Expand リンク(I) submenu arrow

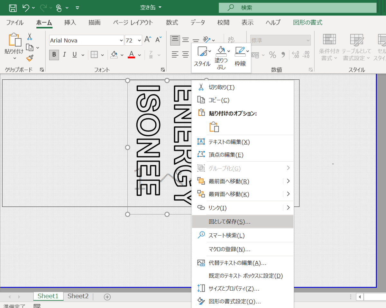288,208
